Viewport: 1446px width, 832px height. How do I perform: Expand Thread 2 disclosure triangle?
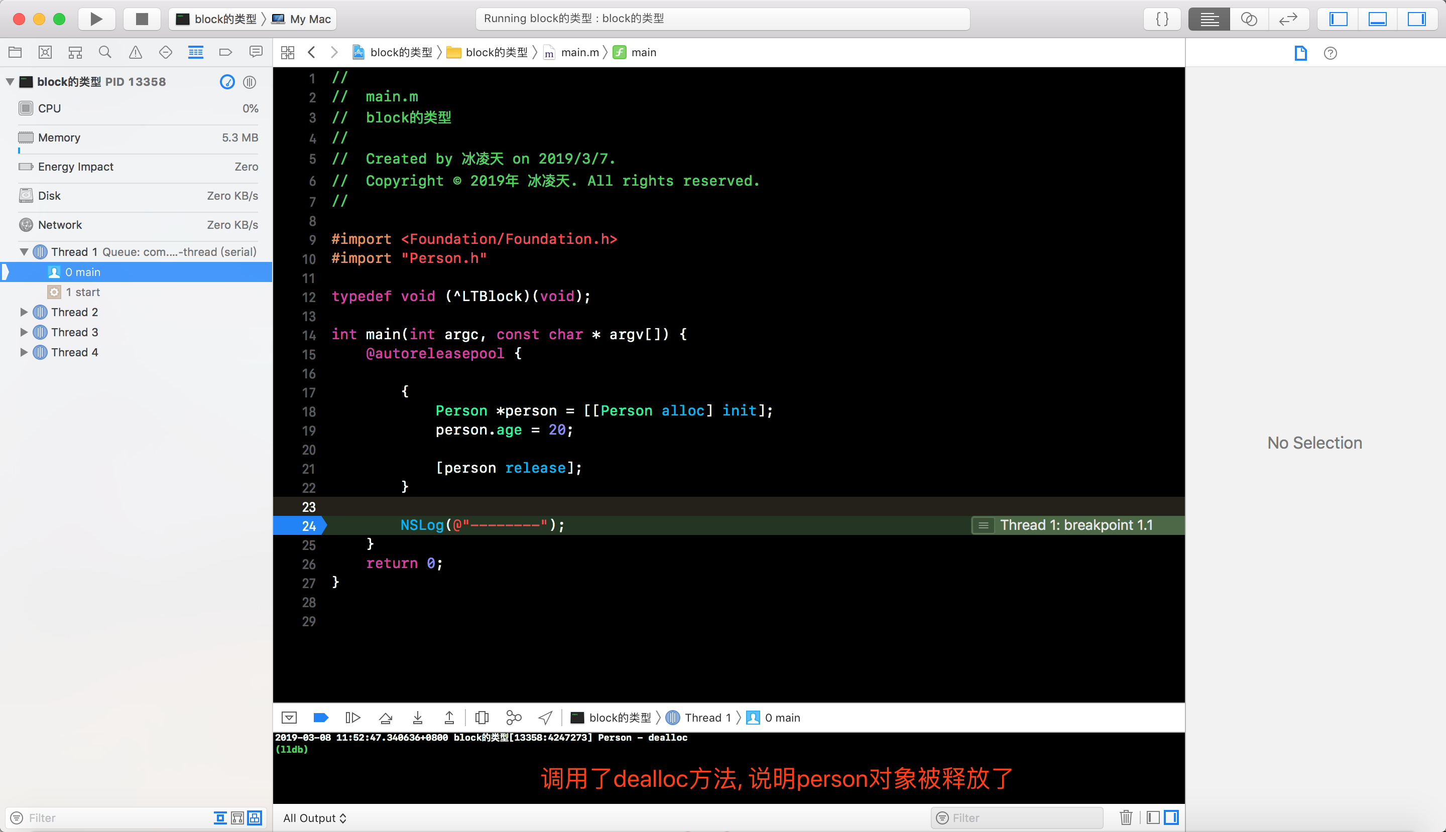[24, 312]
